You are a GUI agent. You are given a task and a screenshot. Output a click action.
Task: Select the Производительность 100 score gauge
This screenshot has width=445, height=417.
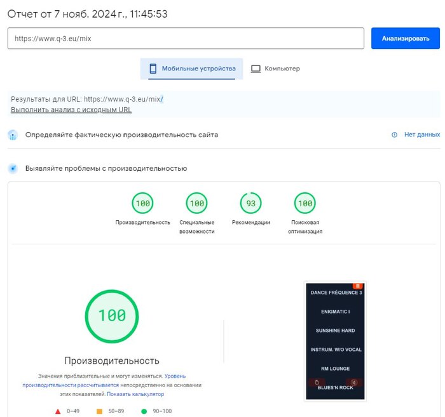click(142, 204)
